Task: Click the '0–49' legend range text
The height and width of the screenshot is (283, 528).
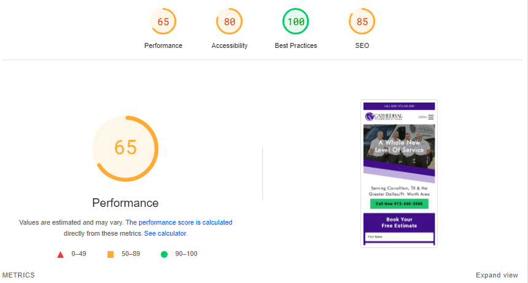Action: point(79,254)
